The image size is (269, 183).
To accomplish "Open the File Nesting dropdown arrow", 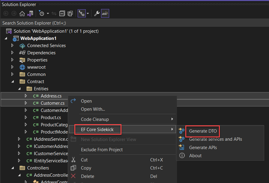I will pos(88,13).
